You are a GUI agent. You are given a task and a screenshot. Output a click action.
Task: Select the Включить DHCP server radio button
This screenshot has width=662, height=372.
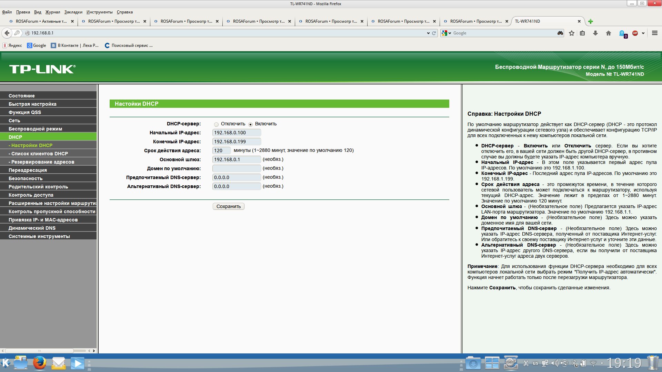[250, 124]
